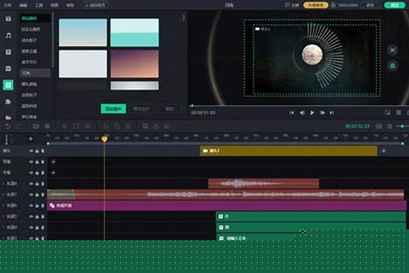The height and width of the screenshot is (273, 409).
Task: Click the undo arrow in timeline toolbar
Action: tap(8, 126)
